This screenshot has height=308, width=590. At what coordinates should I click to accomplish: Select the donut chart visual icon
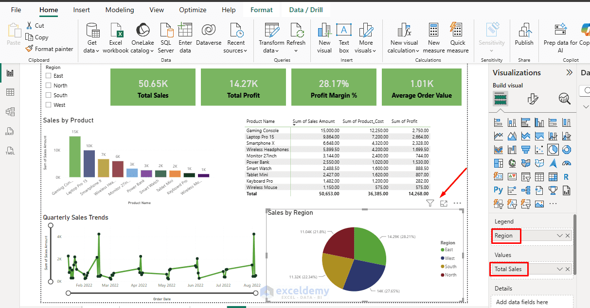tap(567, 150)
